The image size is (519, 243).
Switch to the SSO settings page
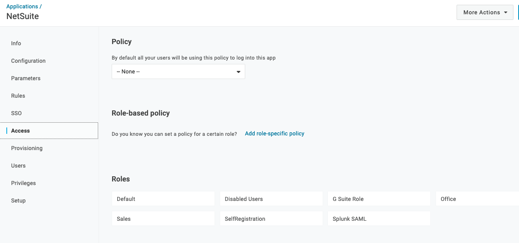pyautogui.click(x=16, y=113)
